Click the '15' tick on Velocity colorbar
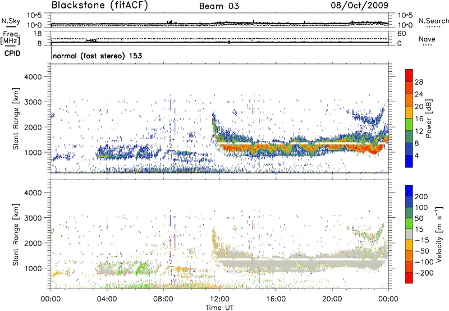 click(419, 229)
